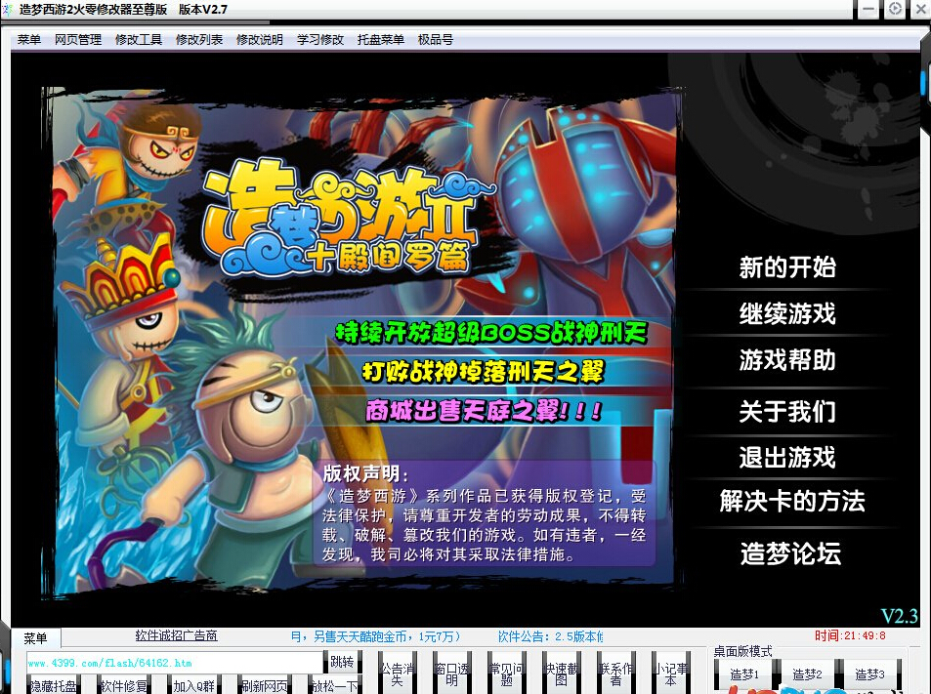Open 常见问题 FAQ button
Image resolution: width=931 pixels, height=694 pixels.
click(x=506, y=674)
